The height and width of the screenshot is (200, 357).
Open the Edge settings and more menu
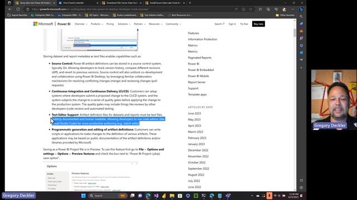(293, 9)
